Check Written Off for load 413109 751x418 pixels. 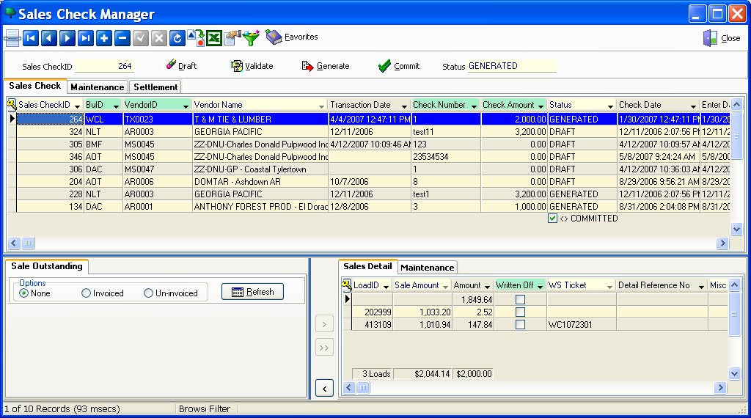click(x=520, y=325)
